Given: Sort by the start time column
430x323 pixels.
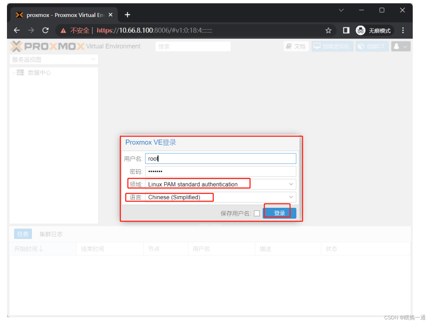Looking at the screenshot, I should coord(43,249).
